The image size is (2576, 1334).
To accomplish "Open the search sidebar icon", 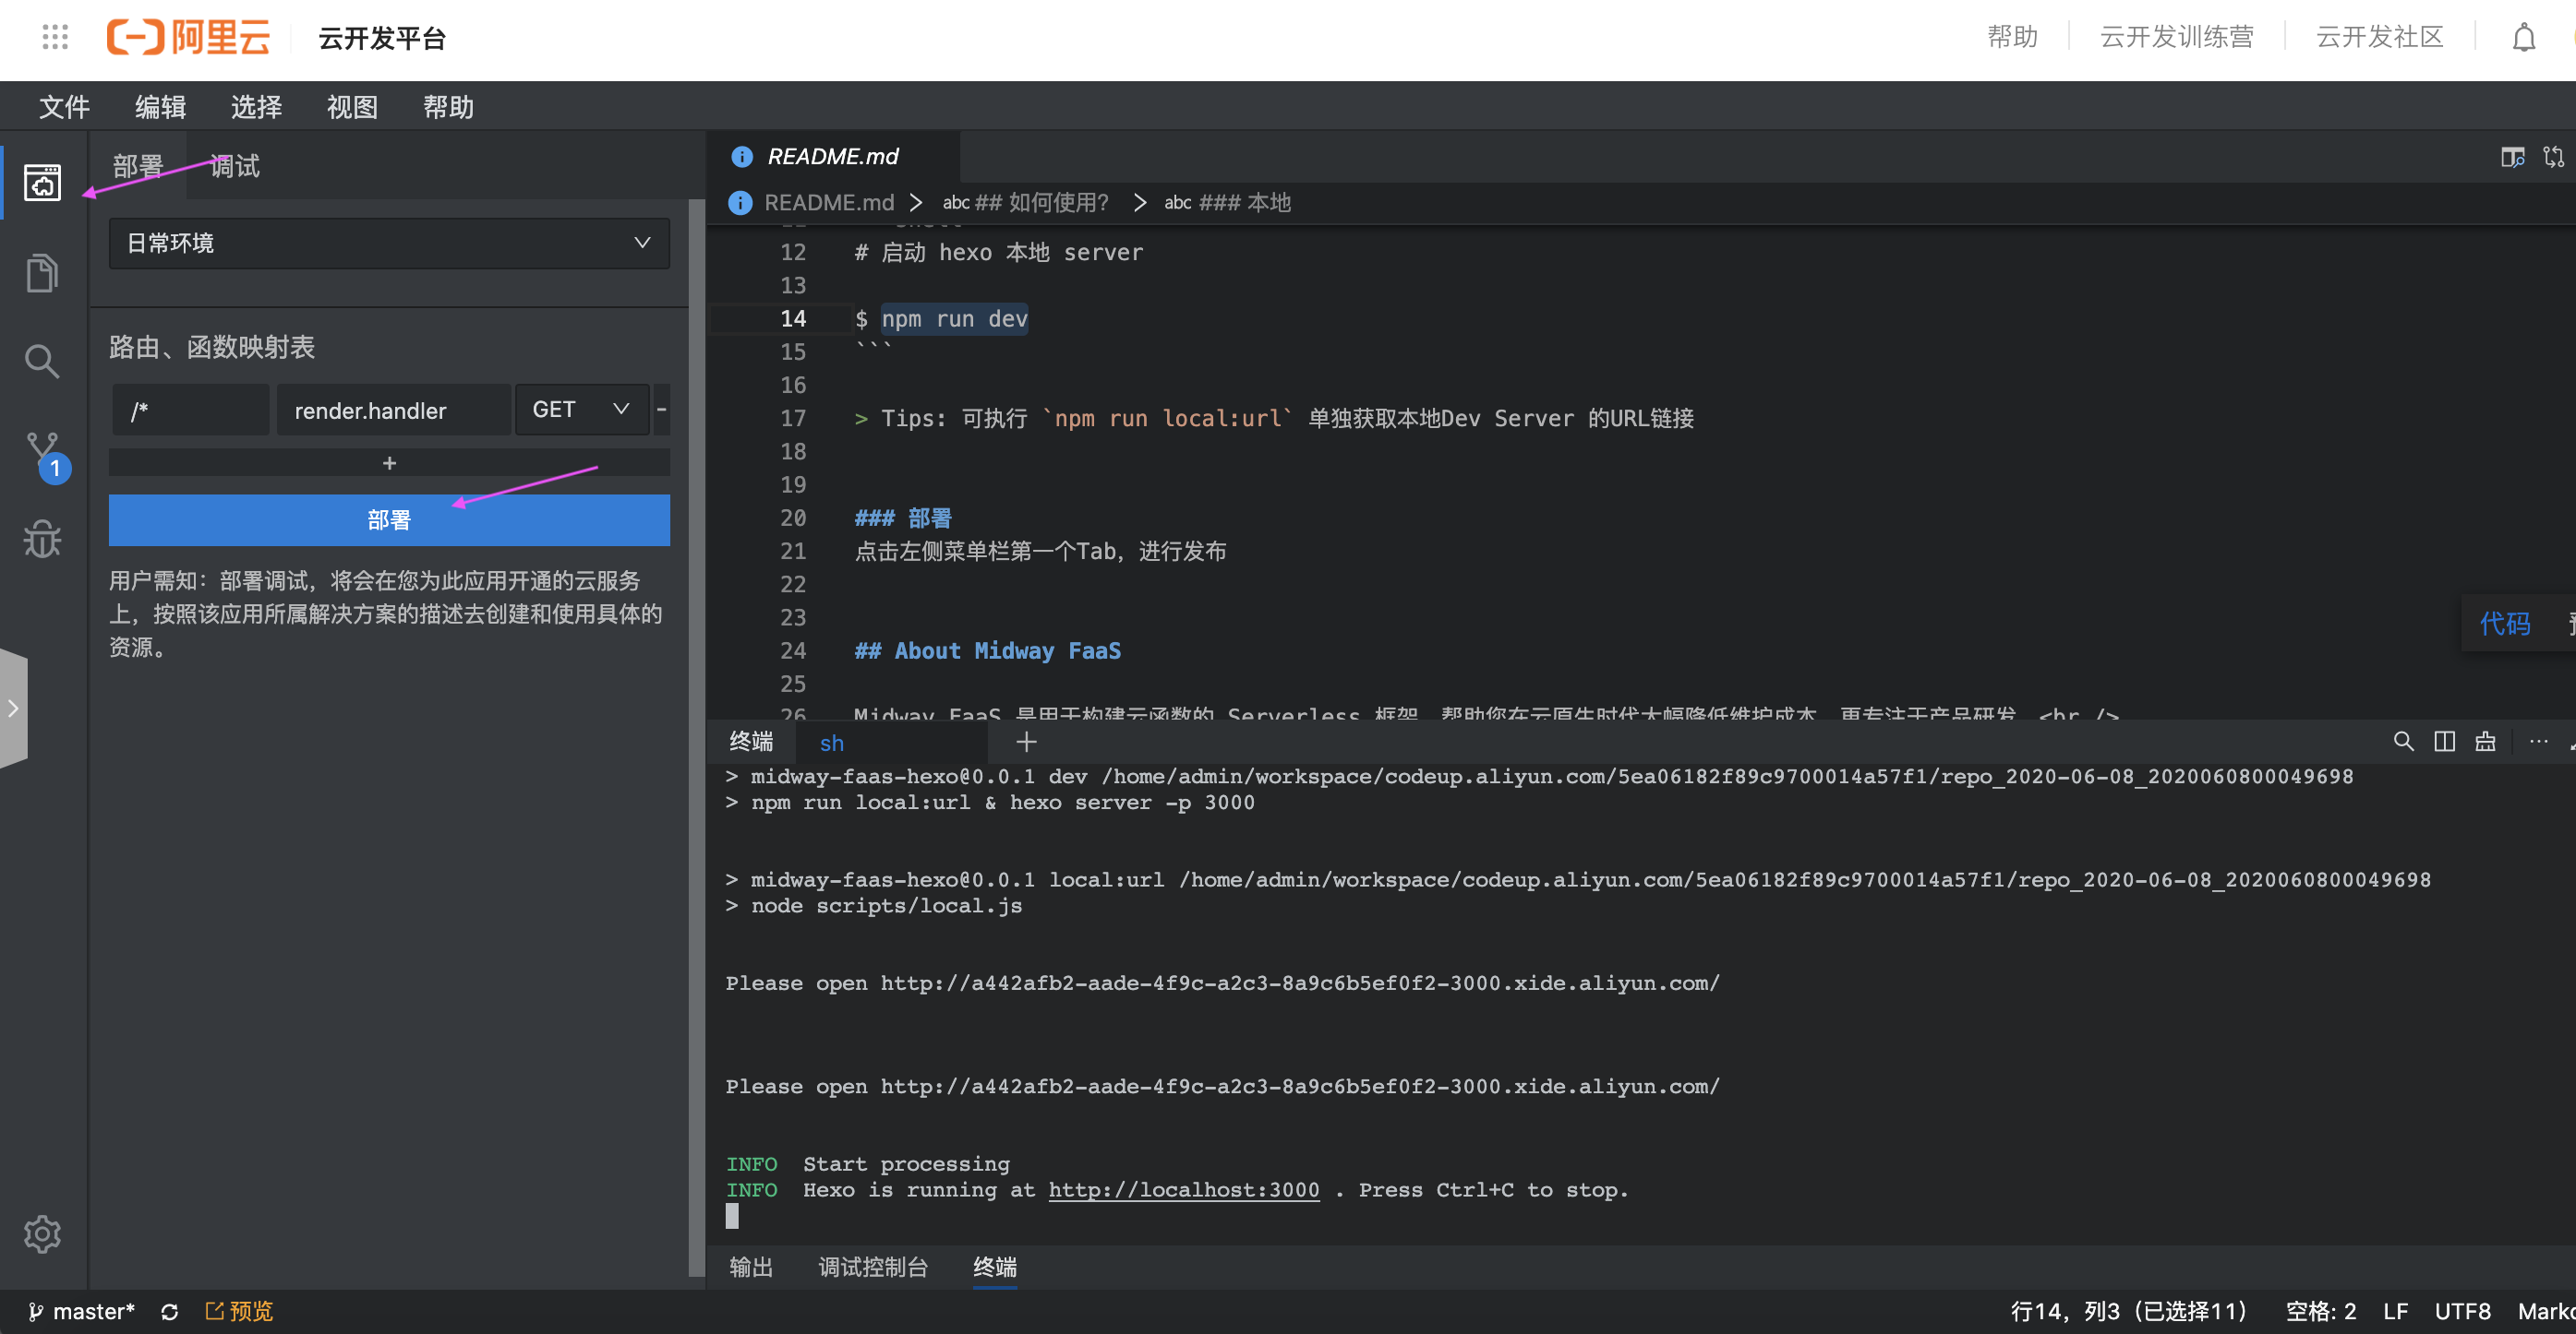I will pyautogui.click(x=42, y=362).
